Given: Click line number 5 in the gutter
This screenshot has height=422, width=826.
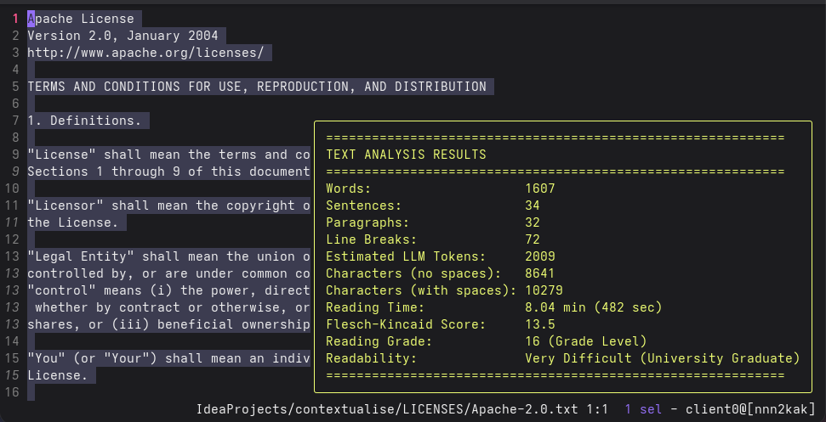Looking at the screenshot, I should click(x=16, y=87).
